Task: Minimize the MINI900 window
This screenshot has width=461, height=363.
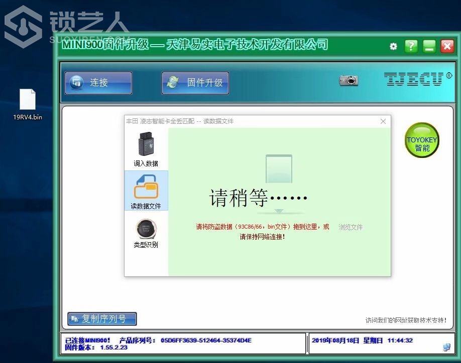Action: coord(429,46)
